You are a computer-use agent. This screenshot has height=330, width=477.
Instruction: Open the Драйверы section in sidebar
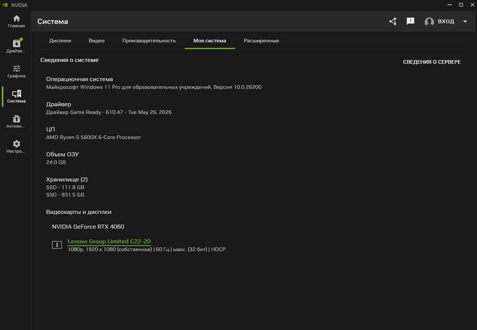(x=16, y=47)
